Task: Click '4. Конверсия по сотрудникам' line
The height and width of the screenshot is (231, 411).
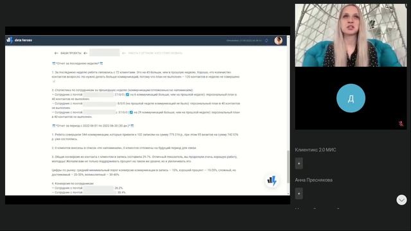Action: point(73,184)
